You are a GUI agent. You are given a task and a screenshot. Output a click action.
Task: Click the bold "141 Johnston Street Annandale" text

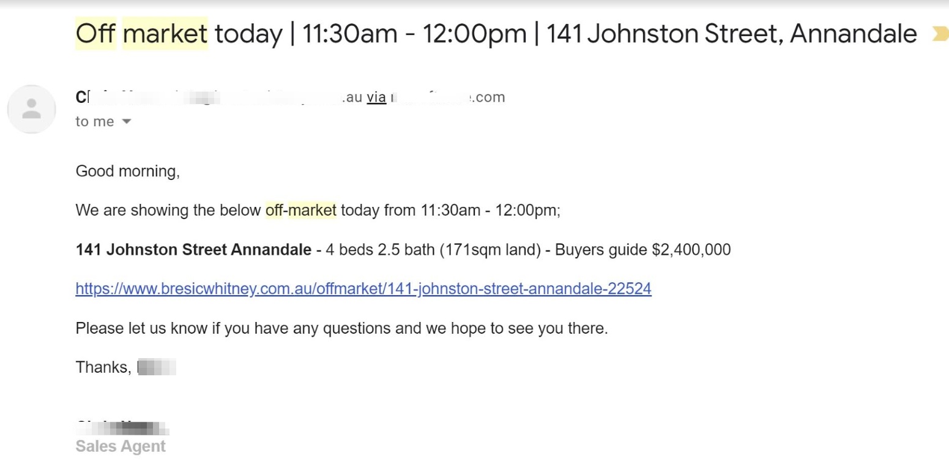pos(193,250)
